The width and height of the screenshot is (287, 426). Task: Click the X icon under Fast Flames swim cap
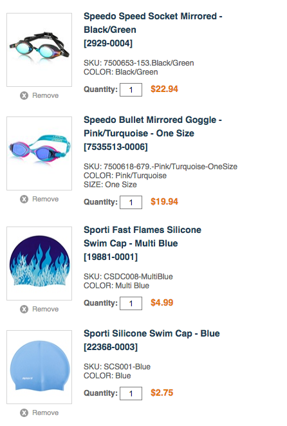tap(24, 309)
